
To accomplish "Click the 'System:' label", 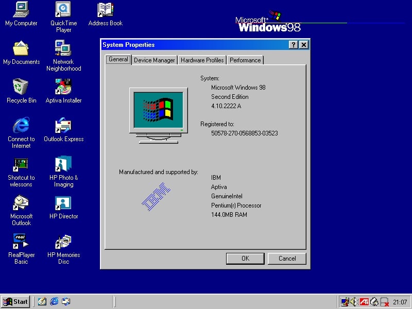I will point(210,78).
